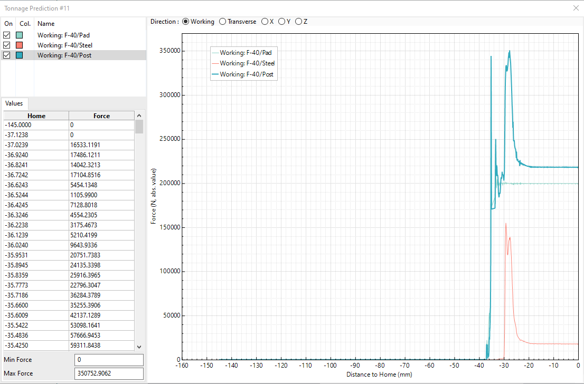Click the Col. column header
Viewport: 584px width, 384px height.
pos(25,23)
